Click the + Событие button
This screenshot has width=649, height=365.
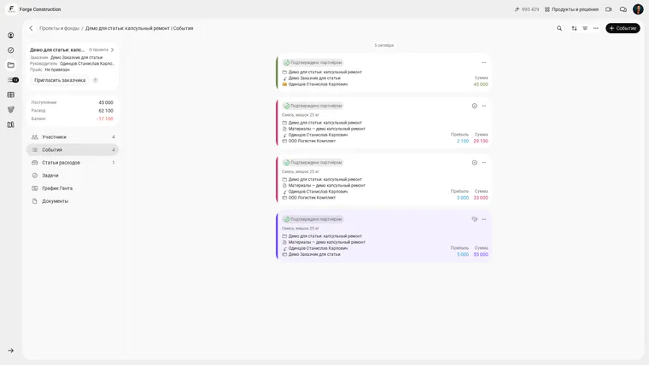pos(623,28)
